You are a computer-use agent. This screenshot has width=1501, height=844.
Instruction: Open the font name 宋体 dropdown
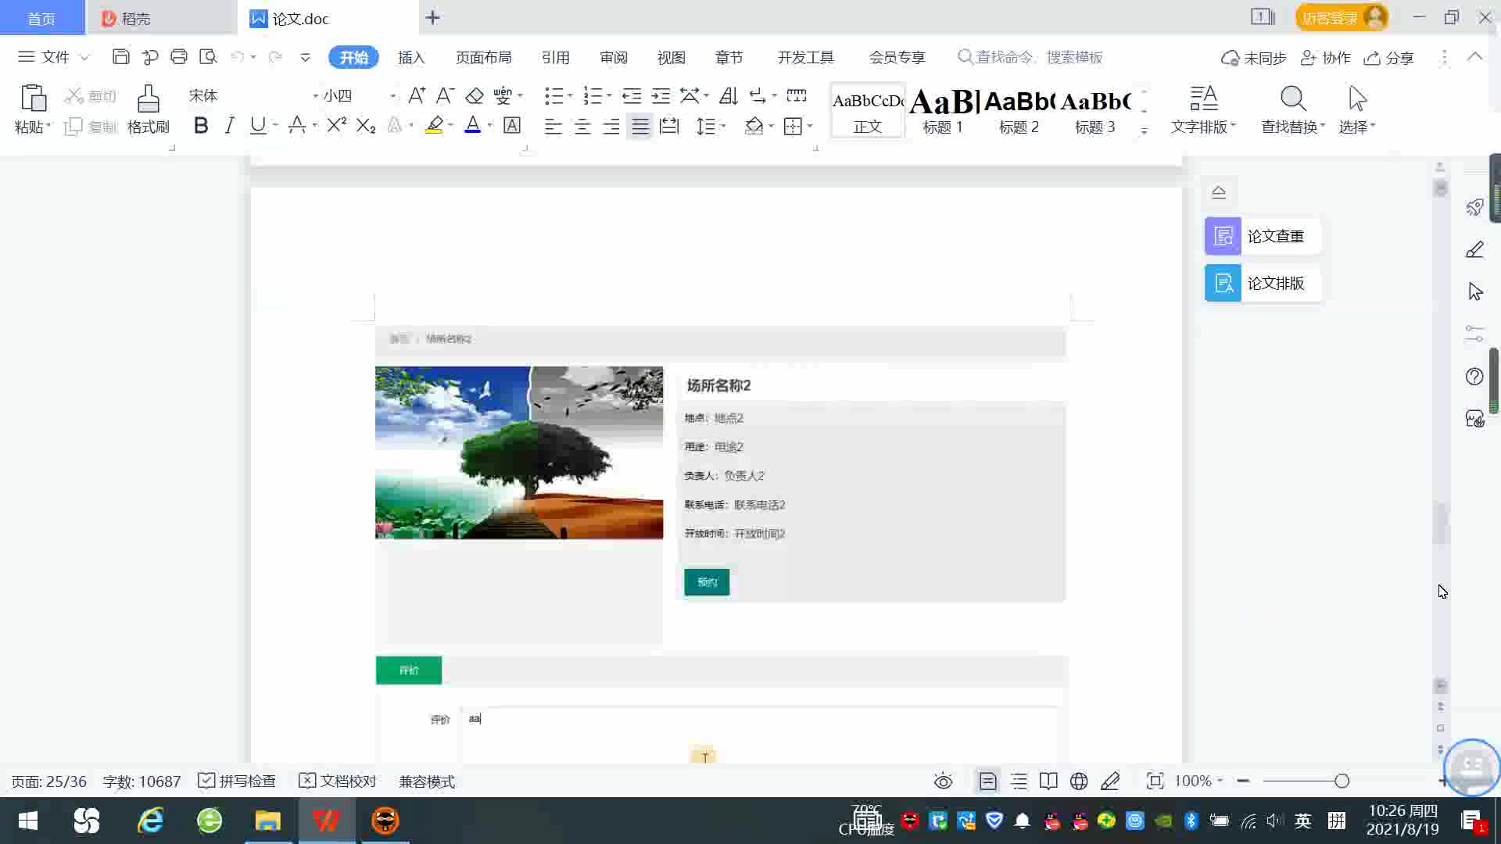click(x=316, y=96)
